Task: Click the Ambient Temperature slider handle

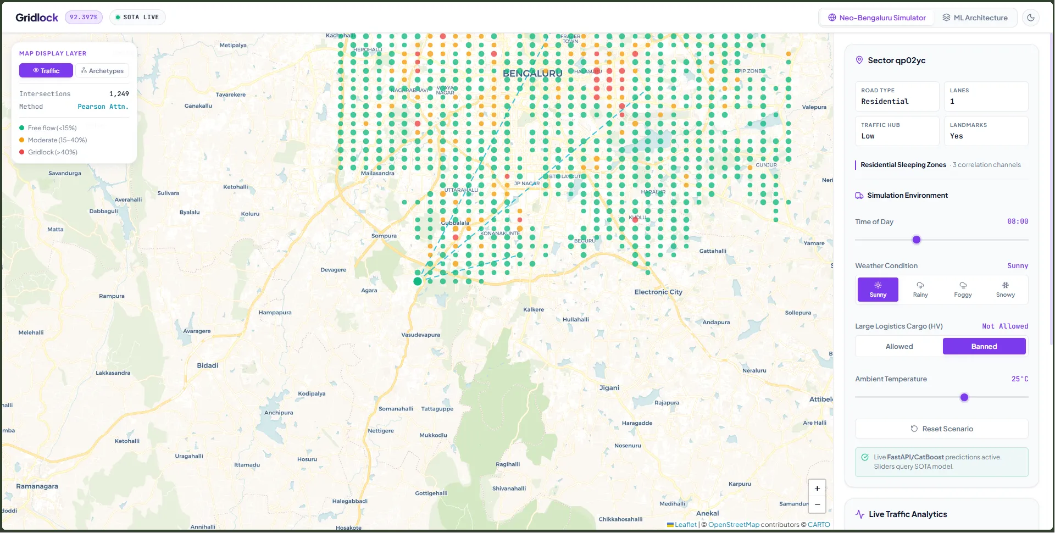Action: click(964, 397)
